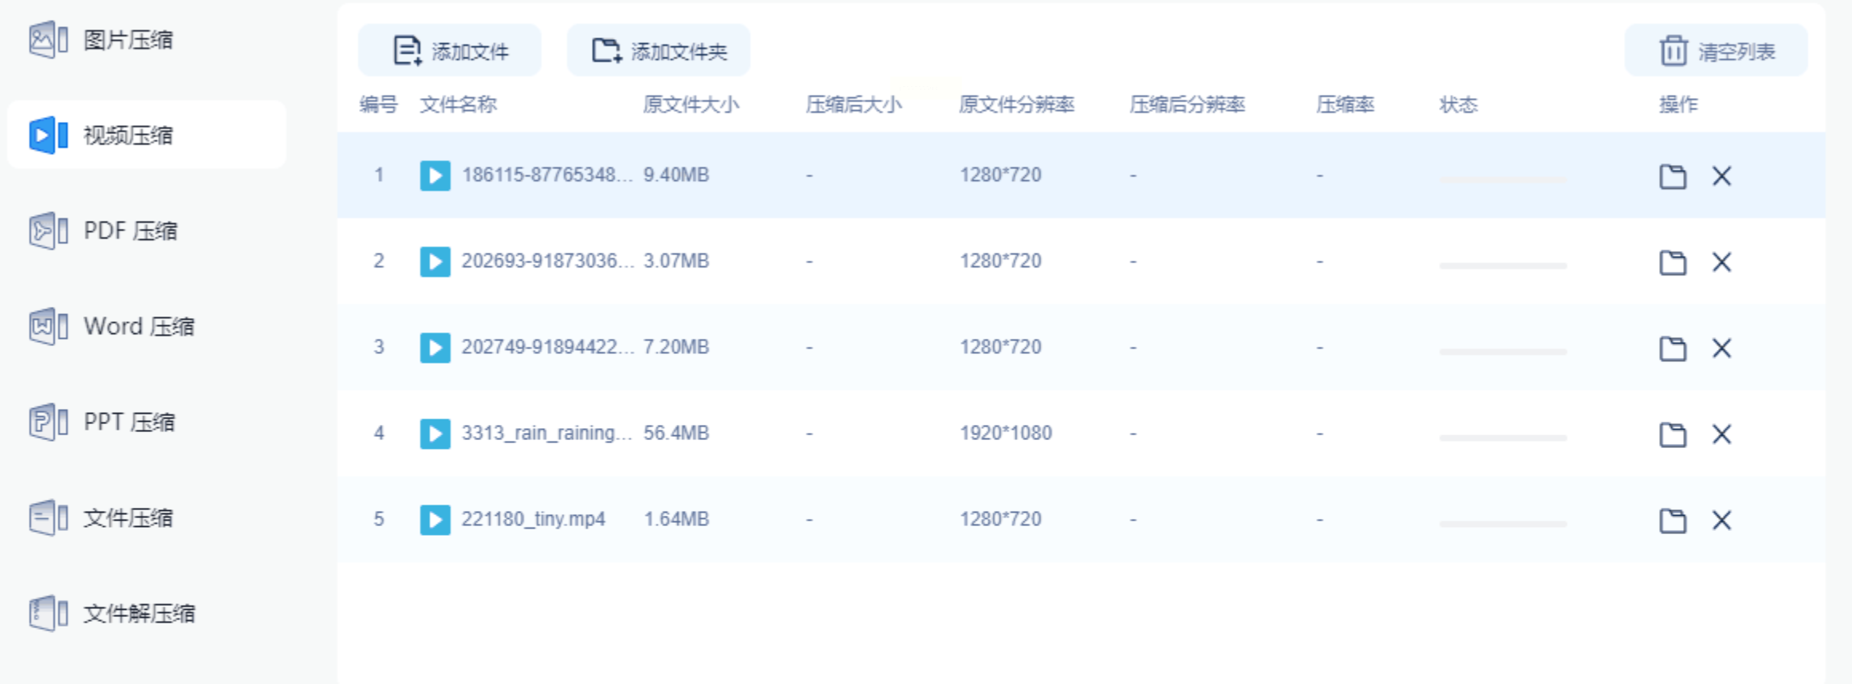Click the 文件名称 column header
This screenshot has height=684, width=1852.
point(458,104)
